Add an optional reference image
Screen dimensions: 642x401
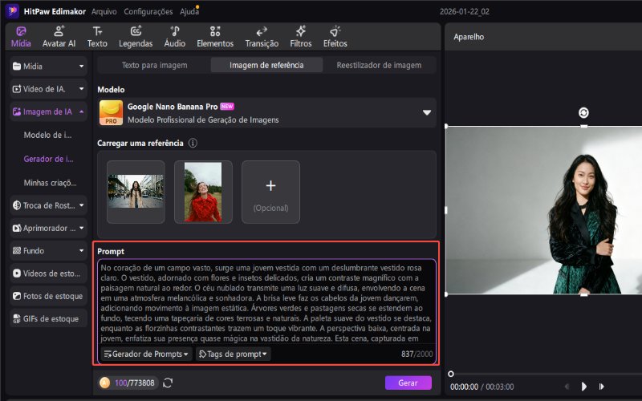[x=270, y=192]
